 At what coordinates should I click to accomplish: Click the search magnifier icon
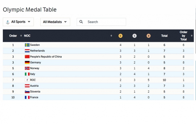(x=82, y=22)
